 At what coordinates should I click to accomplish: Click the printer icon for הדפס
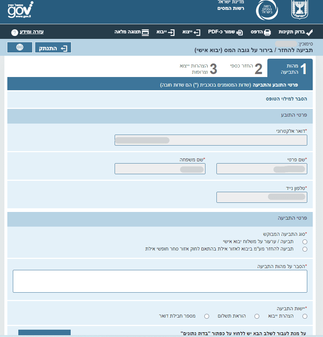(x=267, y=33)
